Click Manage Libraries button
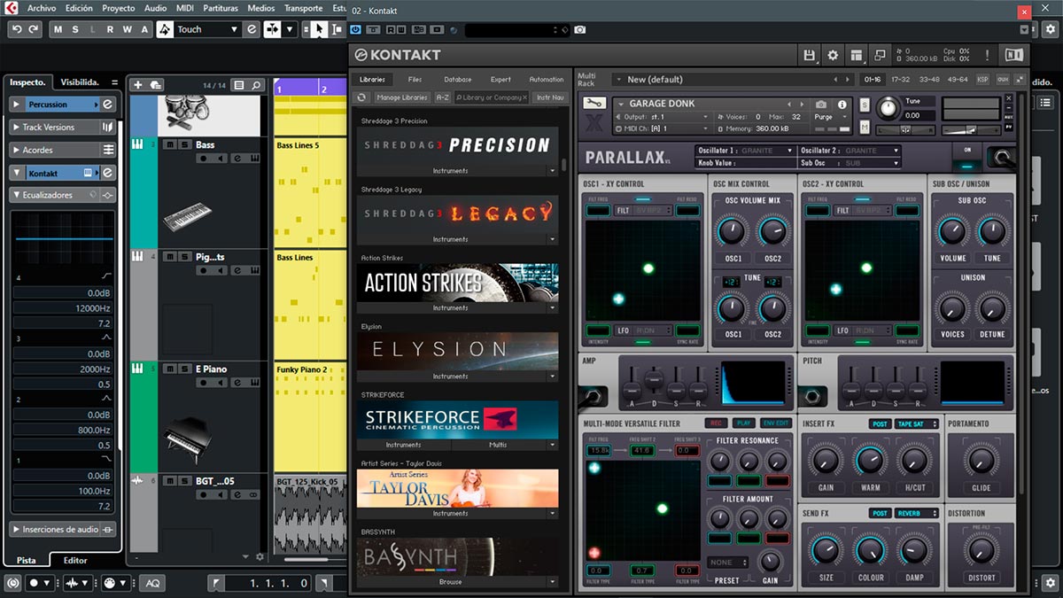Screen dimensions: 1063x598 point(401,97)
